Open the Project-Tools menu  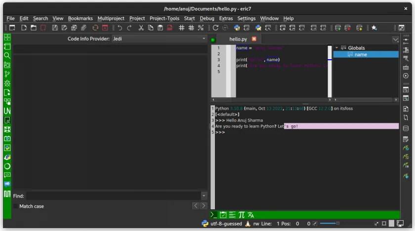165,18
